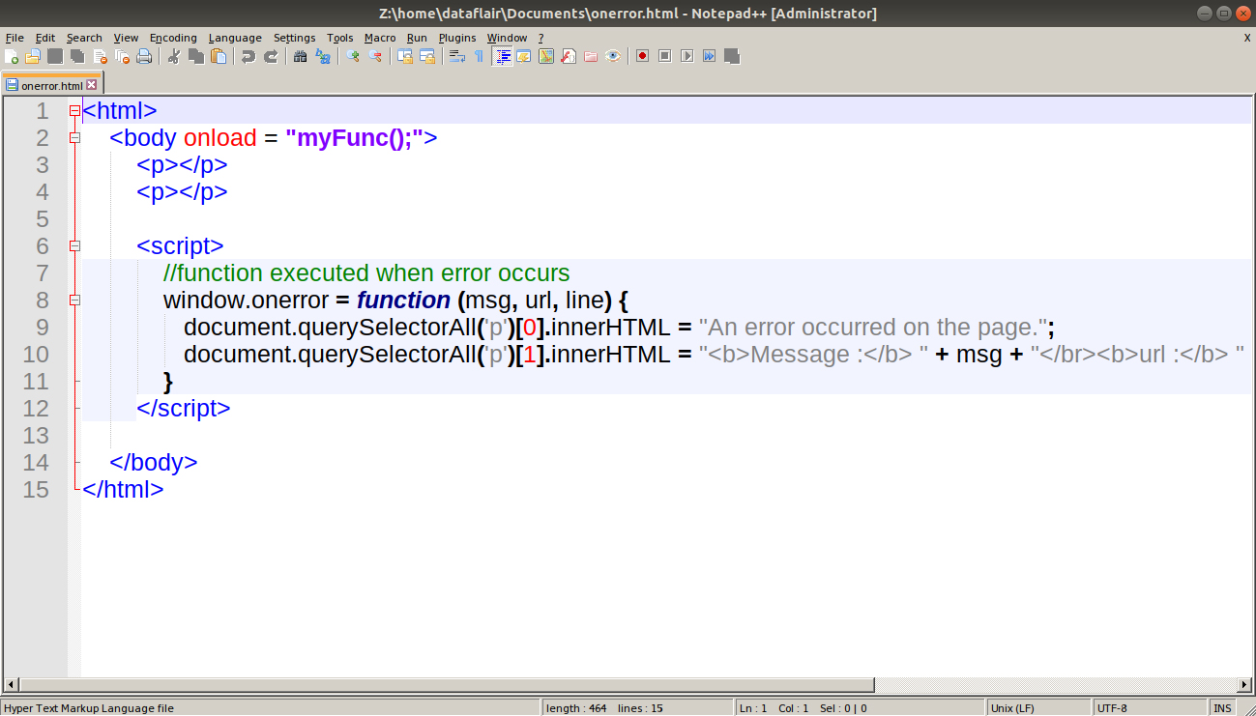The image size is (1256, 716).
Task: Open the Replace toolbar icon
Action: [323, 56]
